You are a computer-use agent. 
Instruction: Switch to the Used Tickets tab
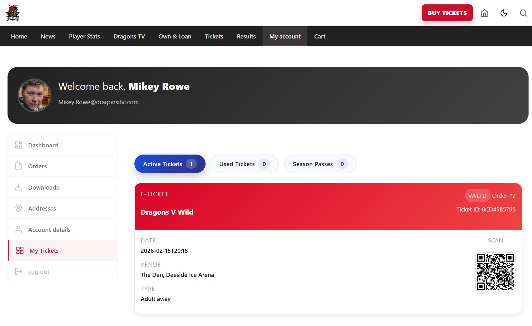(244, 164)
